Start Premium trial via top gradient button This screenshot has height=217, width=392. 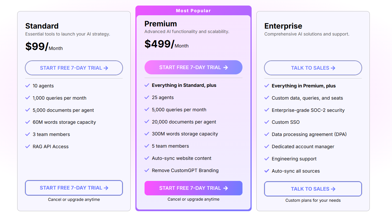click(x=193, y=67)
